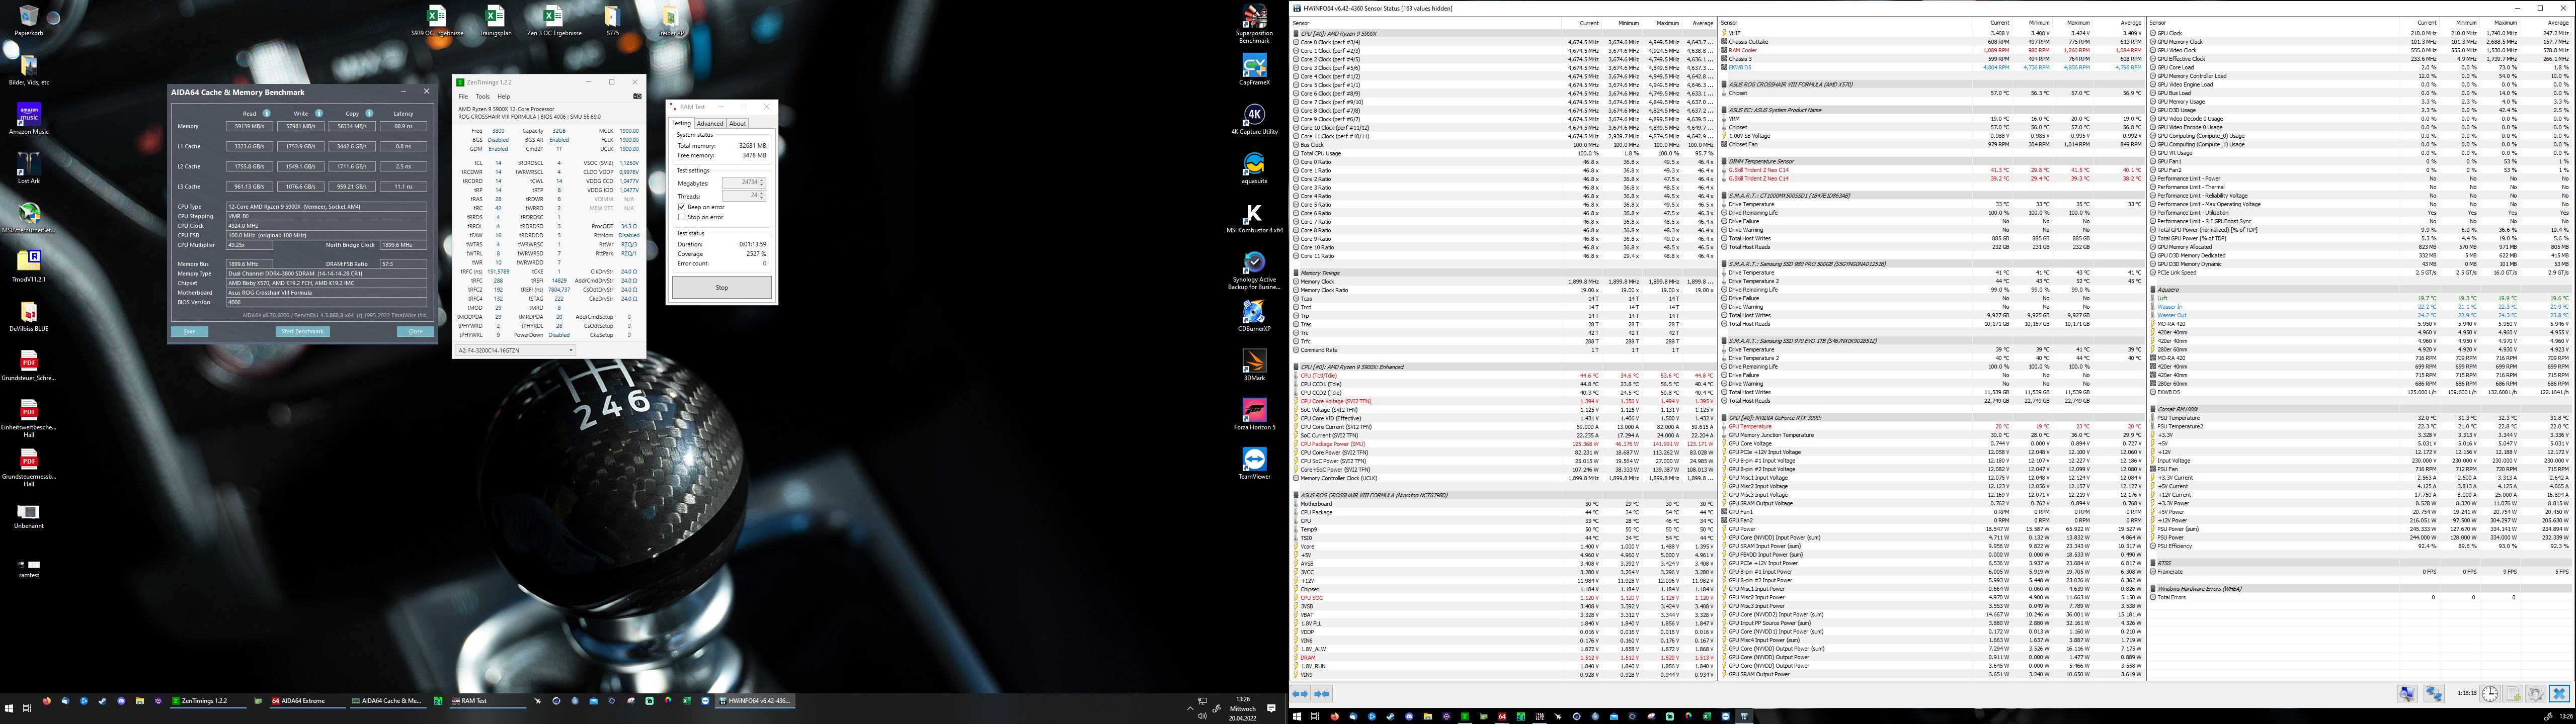Switch to About tab in RAM Test
Image resolution: width=2576 pixels, height=724 pixels.
(x=737, y=123)
